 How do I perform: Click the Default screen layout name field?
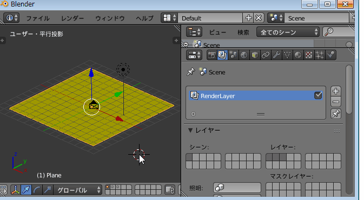point(210,18)
